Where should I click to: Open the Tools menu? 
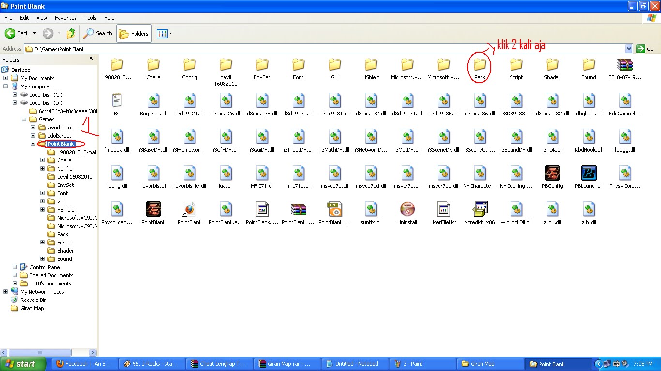tap(90, 18)
